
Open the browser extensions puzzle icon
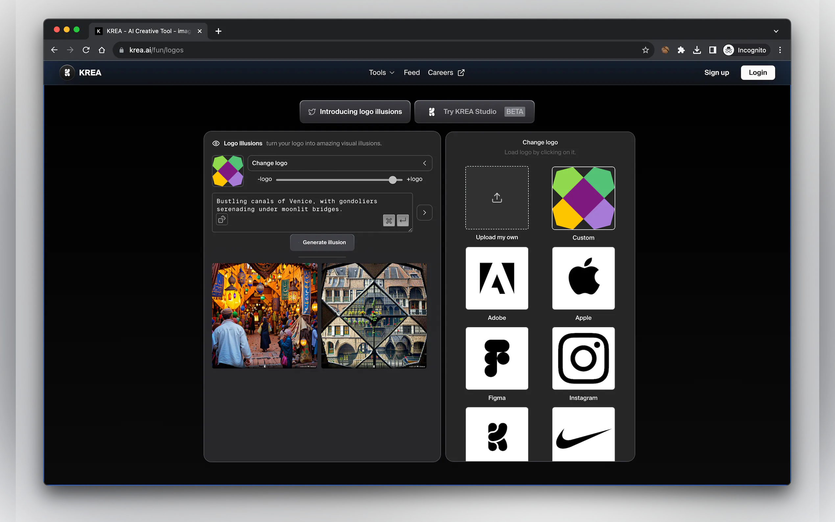(681, 50)
